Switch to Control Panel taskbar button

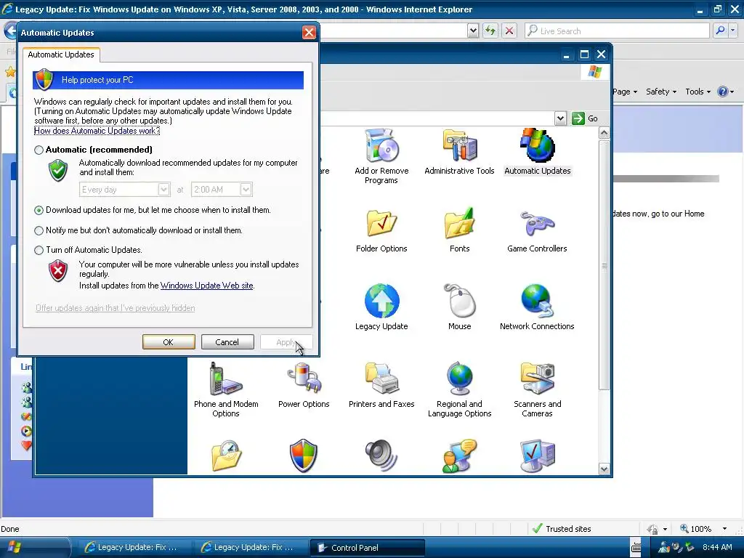(367, 548)
